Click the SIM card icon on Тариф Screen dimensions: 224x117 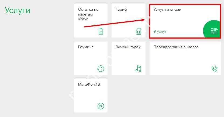pyautogui.click(x=139, y=31)
